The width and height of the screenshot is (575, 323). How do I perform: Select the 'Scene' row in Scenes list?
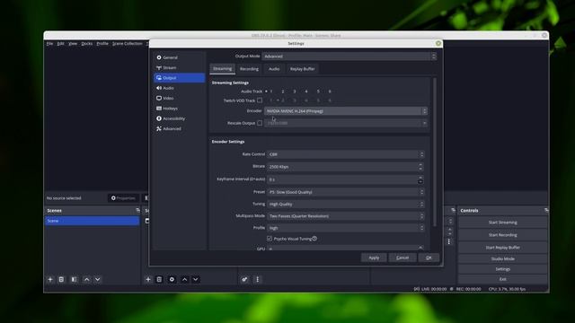click(92, 221)
